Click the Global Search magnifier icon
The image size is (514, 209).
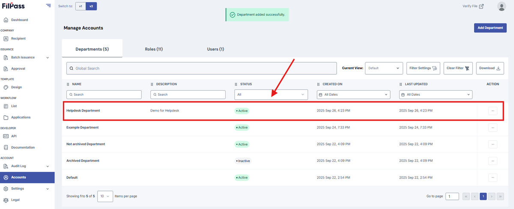72,68
